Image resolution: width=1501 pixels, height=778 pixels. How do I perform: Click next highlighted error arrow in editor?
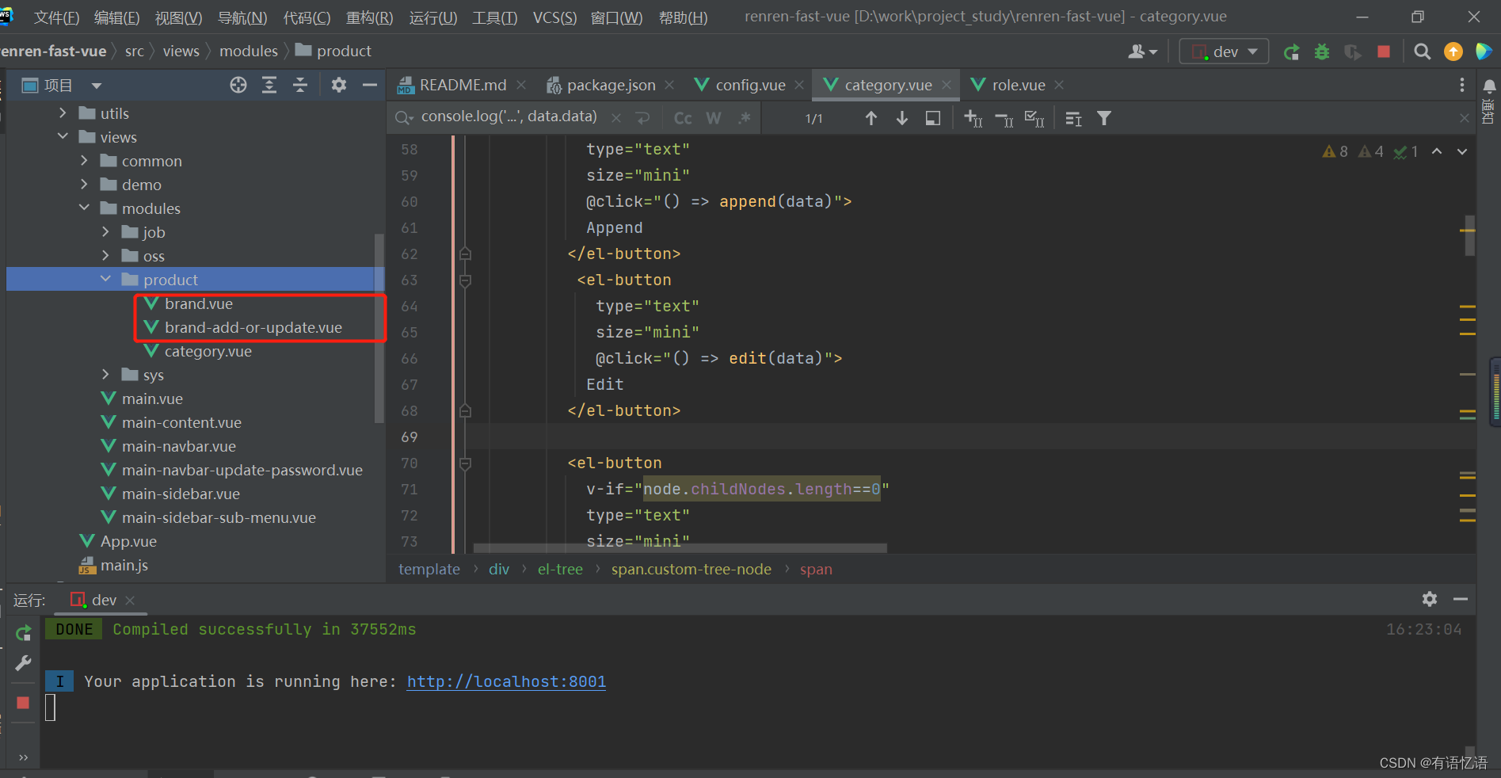tap(1462, 151)
